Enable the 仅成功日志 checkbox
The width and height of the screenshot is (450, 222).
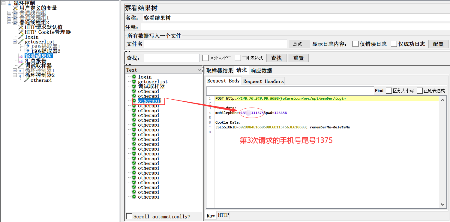[x=394, y=44]
